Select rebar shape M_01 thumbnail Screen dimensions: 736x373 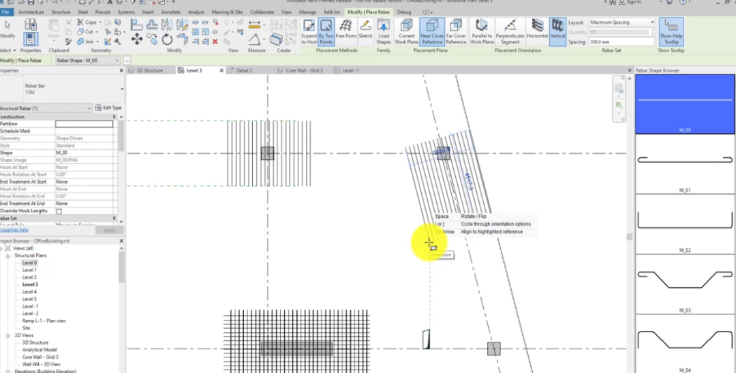point(685,164)
